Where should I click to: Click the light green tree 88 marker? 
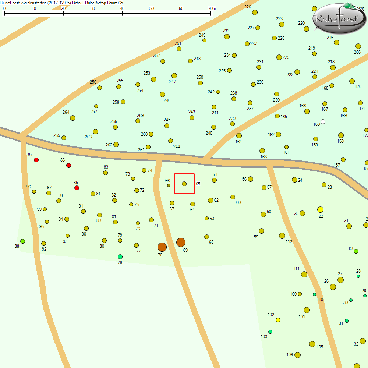pyautogui.click(x=22, y=241)
